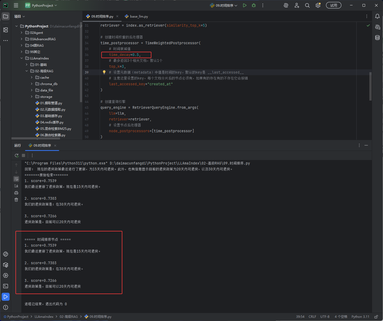This screenshot has width=383, height=321.
Task: Toggle the Run tool window button
Action: [x=6, y=297]
